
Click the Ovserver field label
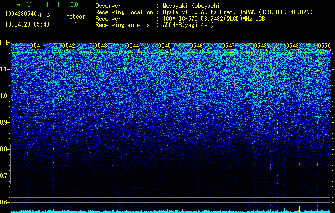108,6
